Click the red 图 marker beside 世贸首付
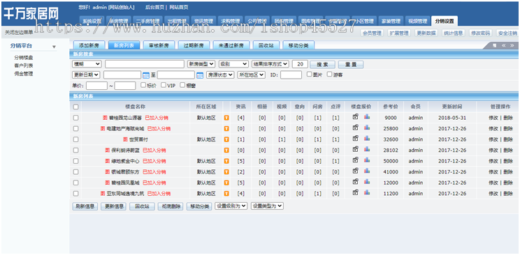The image size is (520, 255). pyautogui.click(x=125, y=139)
